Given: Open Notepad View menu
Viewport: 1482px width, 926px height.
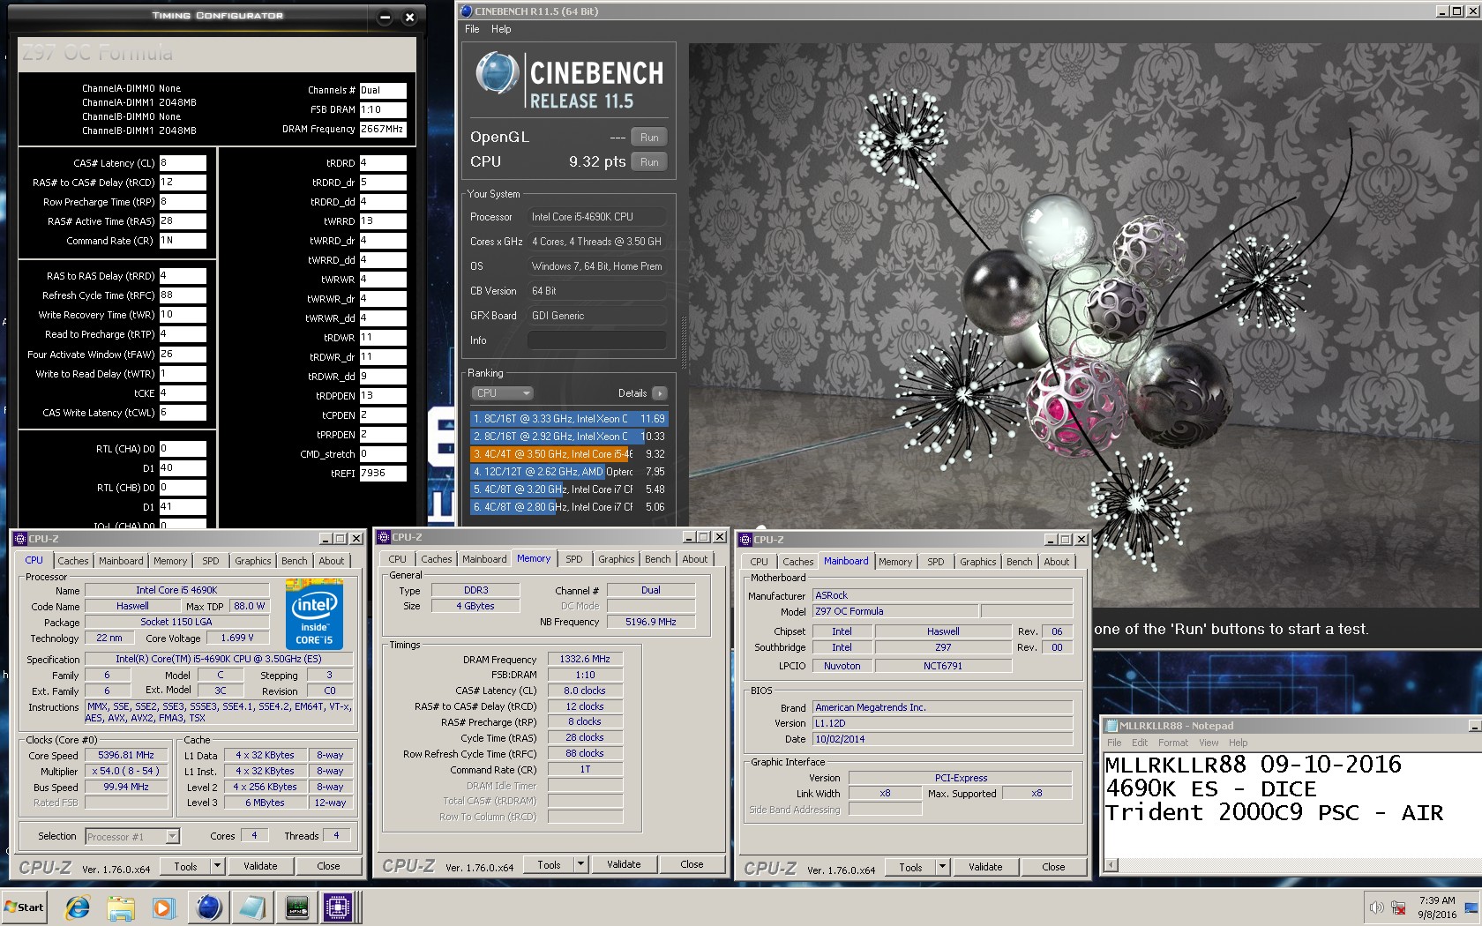Looking at the screenshot, I should pos(1209,743).
